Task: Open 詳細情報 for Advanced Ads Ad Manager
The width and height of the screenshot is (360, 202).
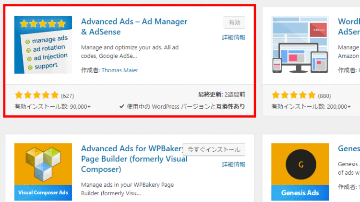Action: click(234, 37)
